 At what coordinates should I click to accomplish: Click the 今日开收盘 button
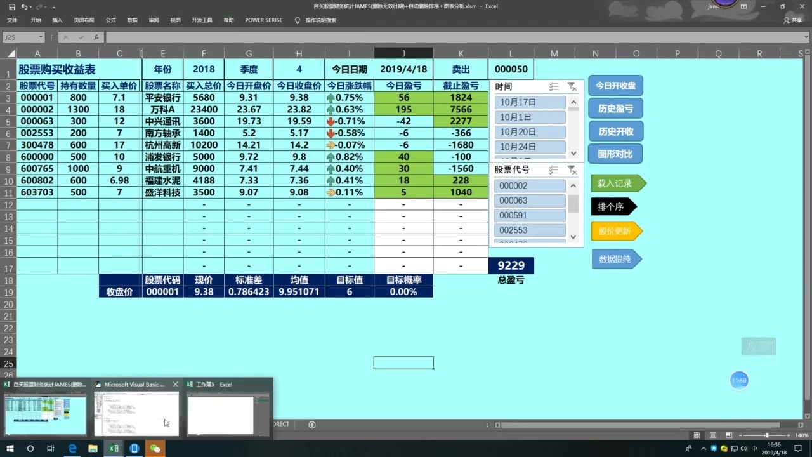coord(615,86)
